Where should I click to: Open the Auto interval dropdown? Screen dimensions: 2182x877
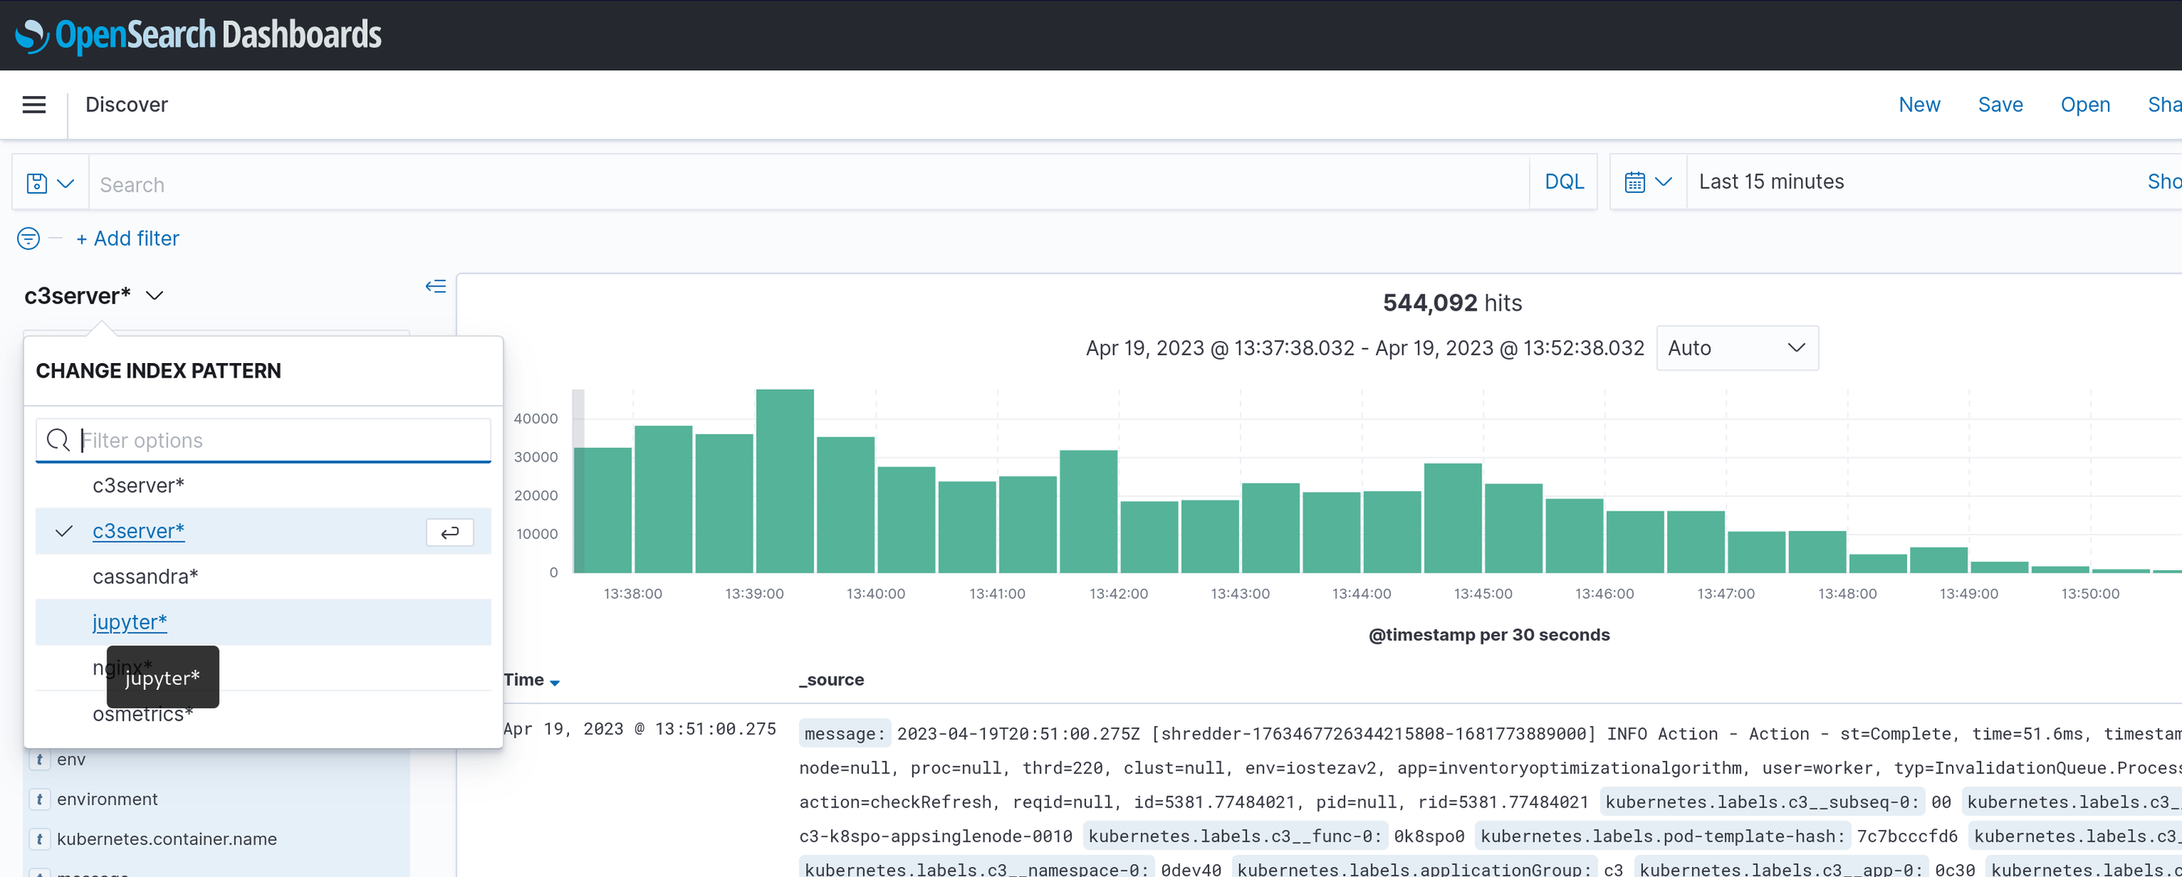(x=1737, y=348)
